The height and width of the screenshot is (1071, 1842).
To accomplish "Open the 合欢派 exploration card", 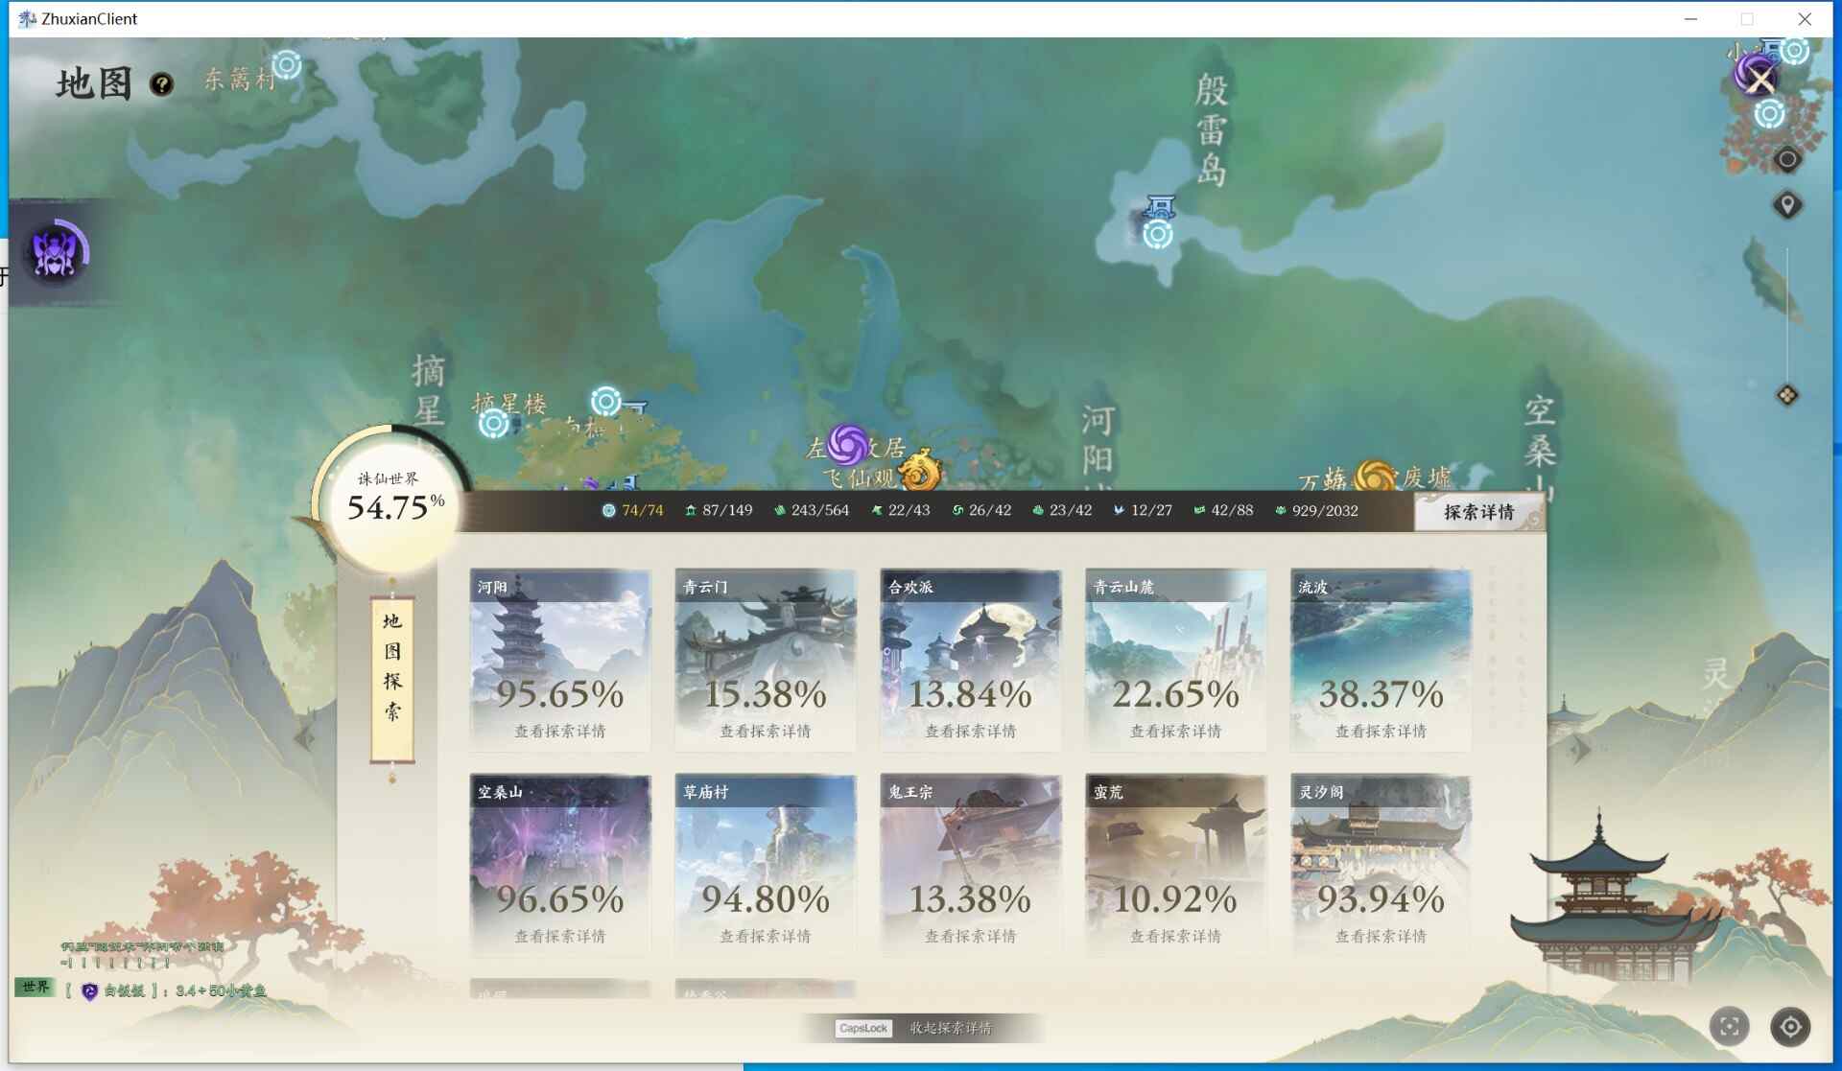I will tap(971, 660).
